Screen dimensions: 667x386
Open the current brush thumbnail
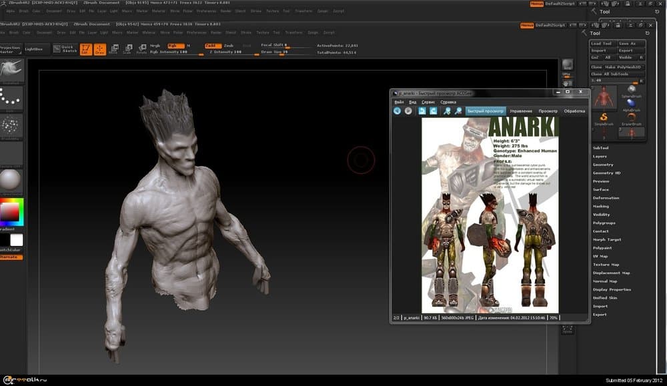click(11, 71)
